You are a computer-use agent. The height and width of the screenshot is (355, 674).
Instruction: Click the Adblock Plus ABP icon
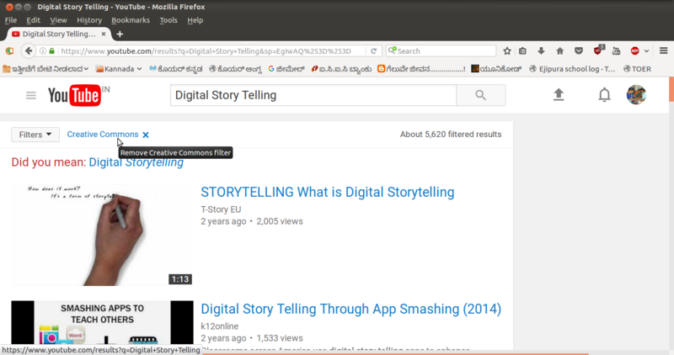(635, 51)
